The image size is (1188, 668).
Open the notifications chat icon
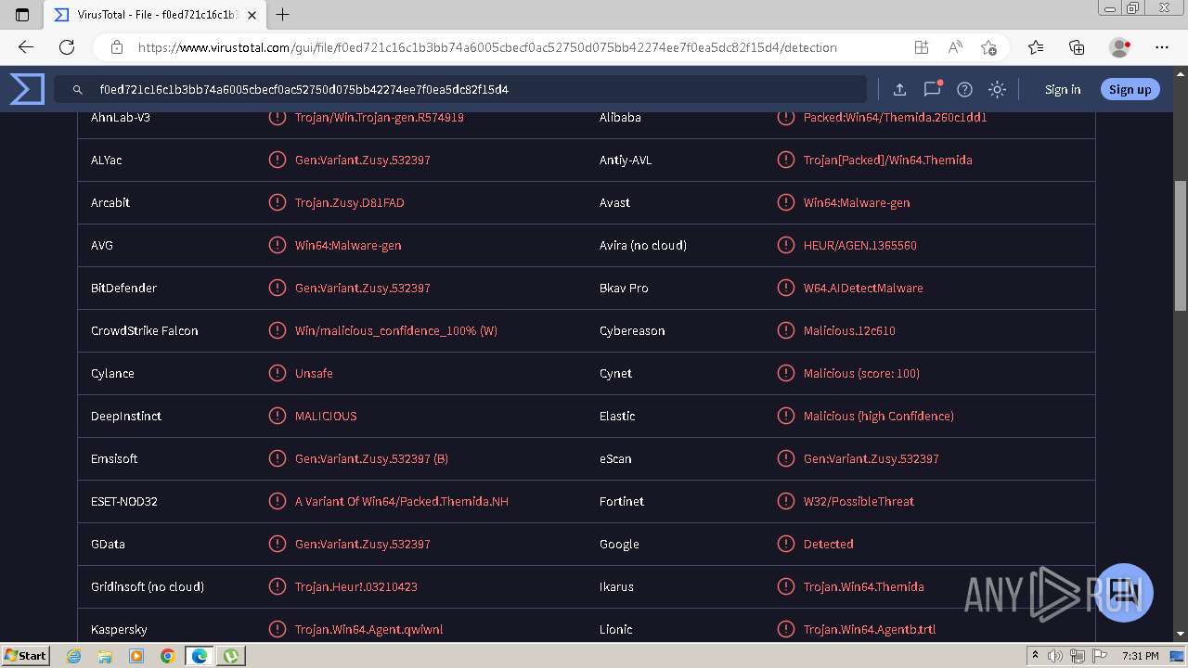tap(932, 89)
